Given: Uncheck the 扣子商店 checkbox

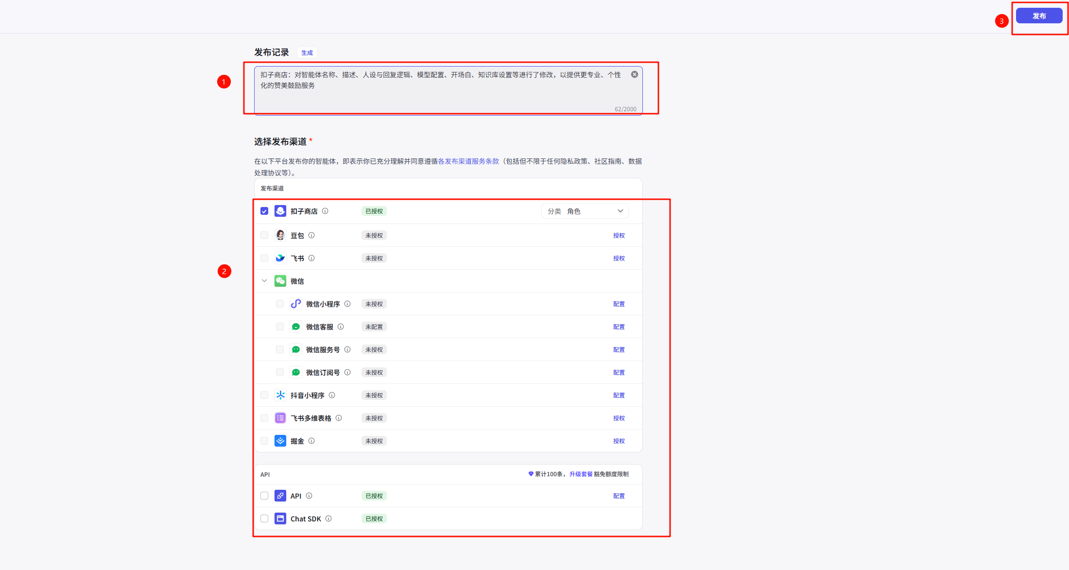Looking at the screenshot, I should [264, 211].
